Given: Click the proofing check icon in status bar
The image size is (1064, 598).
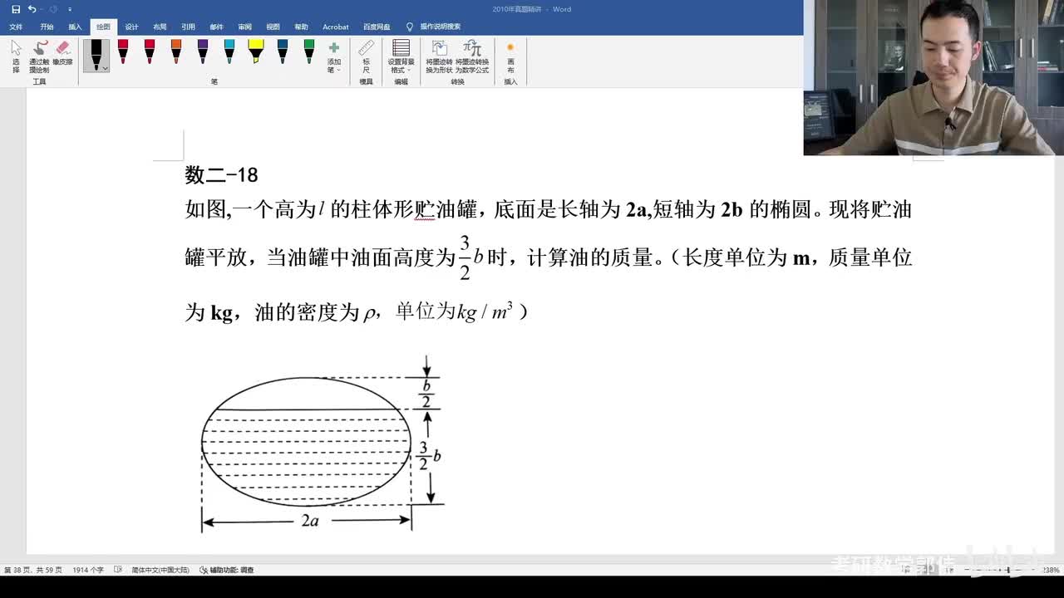Looking at the screenshot, I should pos(117,570).
